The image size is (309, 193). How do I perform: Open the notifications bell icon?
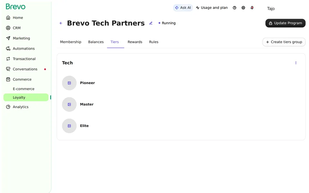point(252,8)
